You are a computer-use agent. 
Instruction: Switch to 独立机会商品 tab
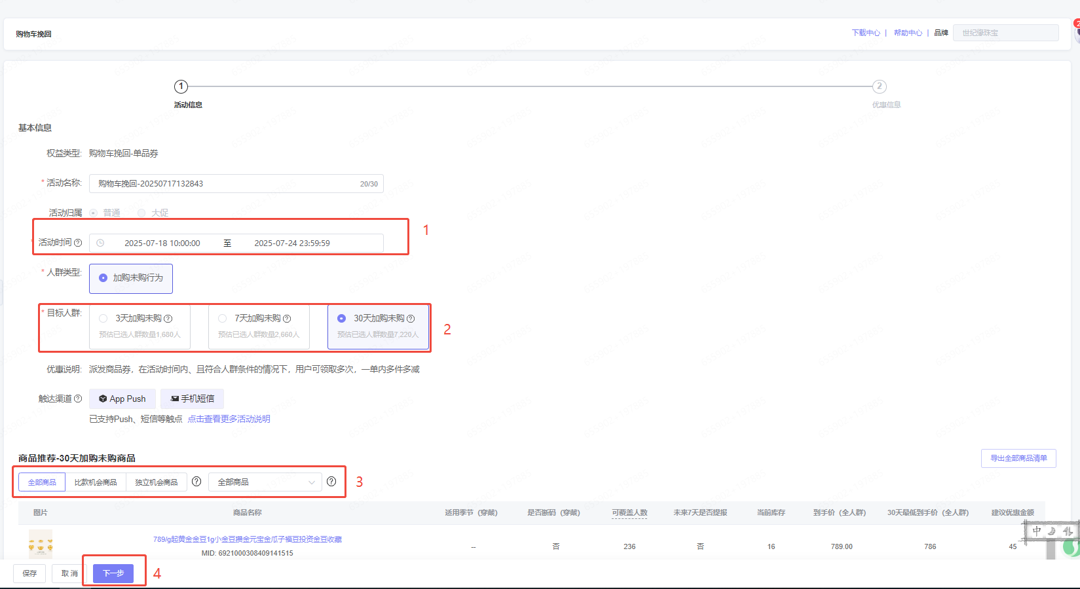(157, 482)
